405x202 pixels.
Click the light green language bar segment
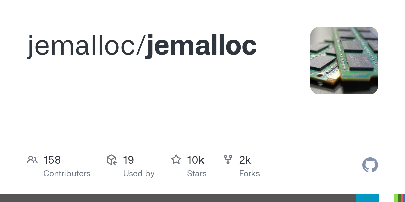click(x=396, y=198)
